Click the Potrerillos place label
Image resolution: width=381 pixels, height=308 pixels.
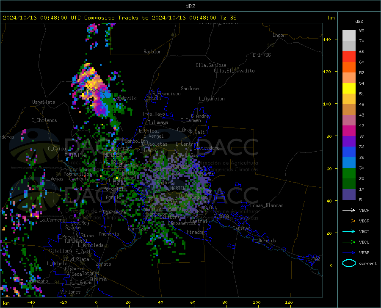click(77, 174)
